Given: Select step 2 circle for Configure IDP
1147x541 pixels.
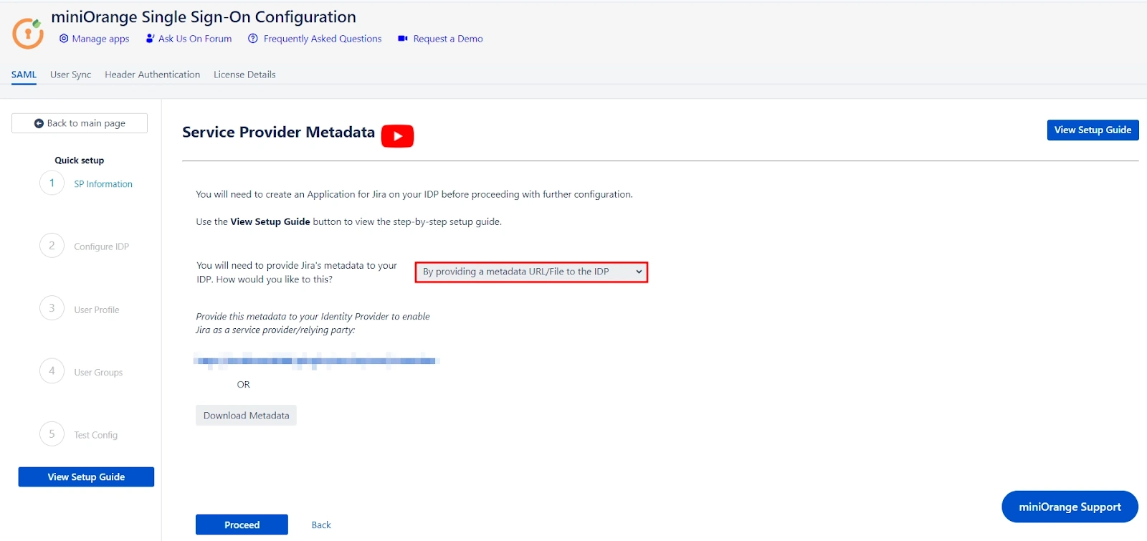Looking at the screenshot, I should (52, 246).
